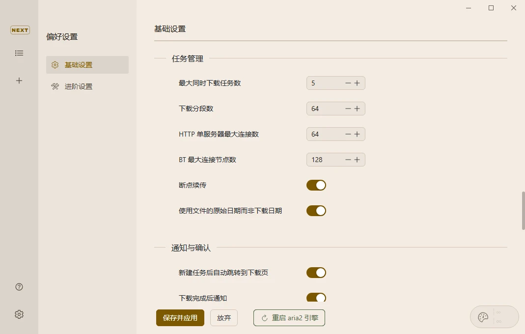The image size is (525, 334).
Task: Increase BT 最大连接节点数 using plus
Action: point(358,160)
